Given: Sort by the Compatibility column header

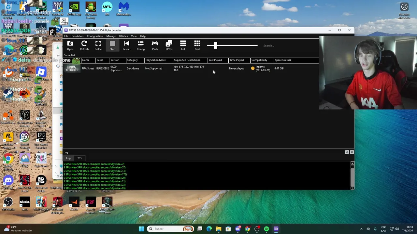Looking at the screenshot, I should click(x=262, y=60).
